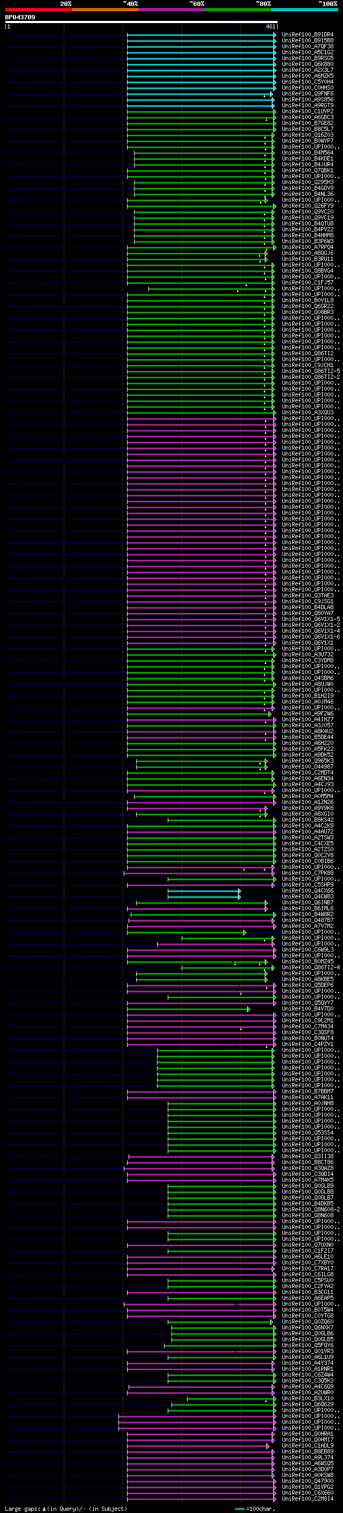343x1513 pixels.
Task: Select the UniRef100_A7QF38 subject entry
Action: (x=307, y=46)
